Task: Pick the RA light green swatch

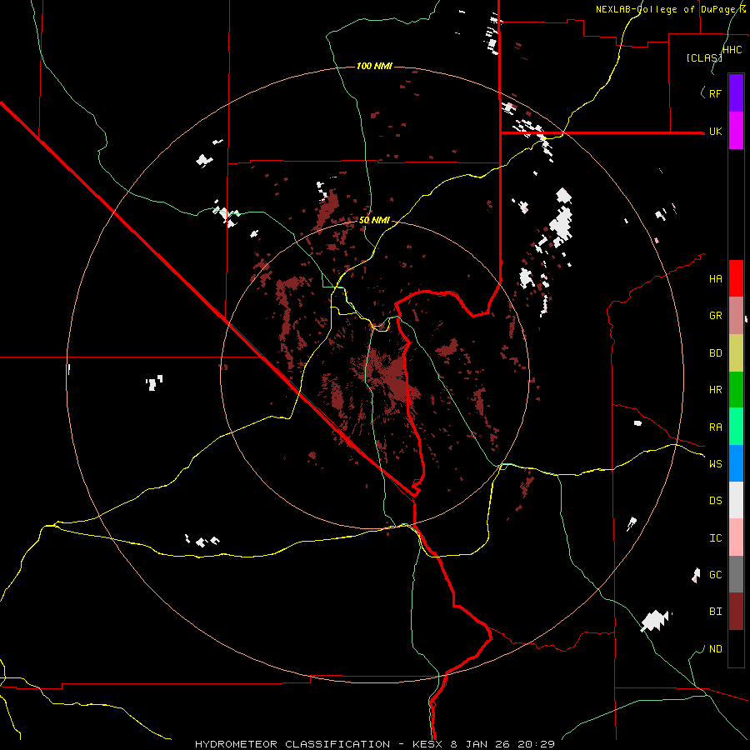Action: tap(736, 427)
